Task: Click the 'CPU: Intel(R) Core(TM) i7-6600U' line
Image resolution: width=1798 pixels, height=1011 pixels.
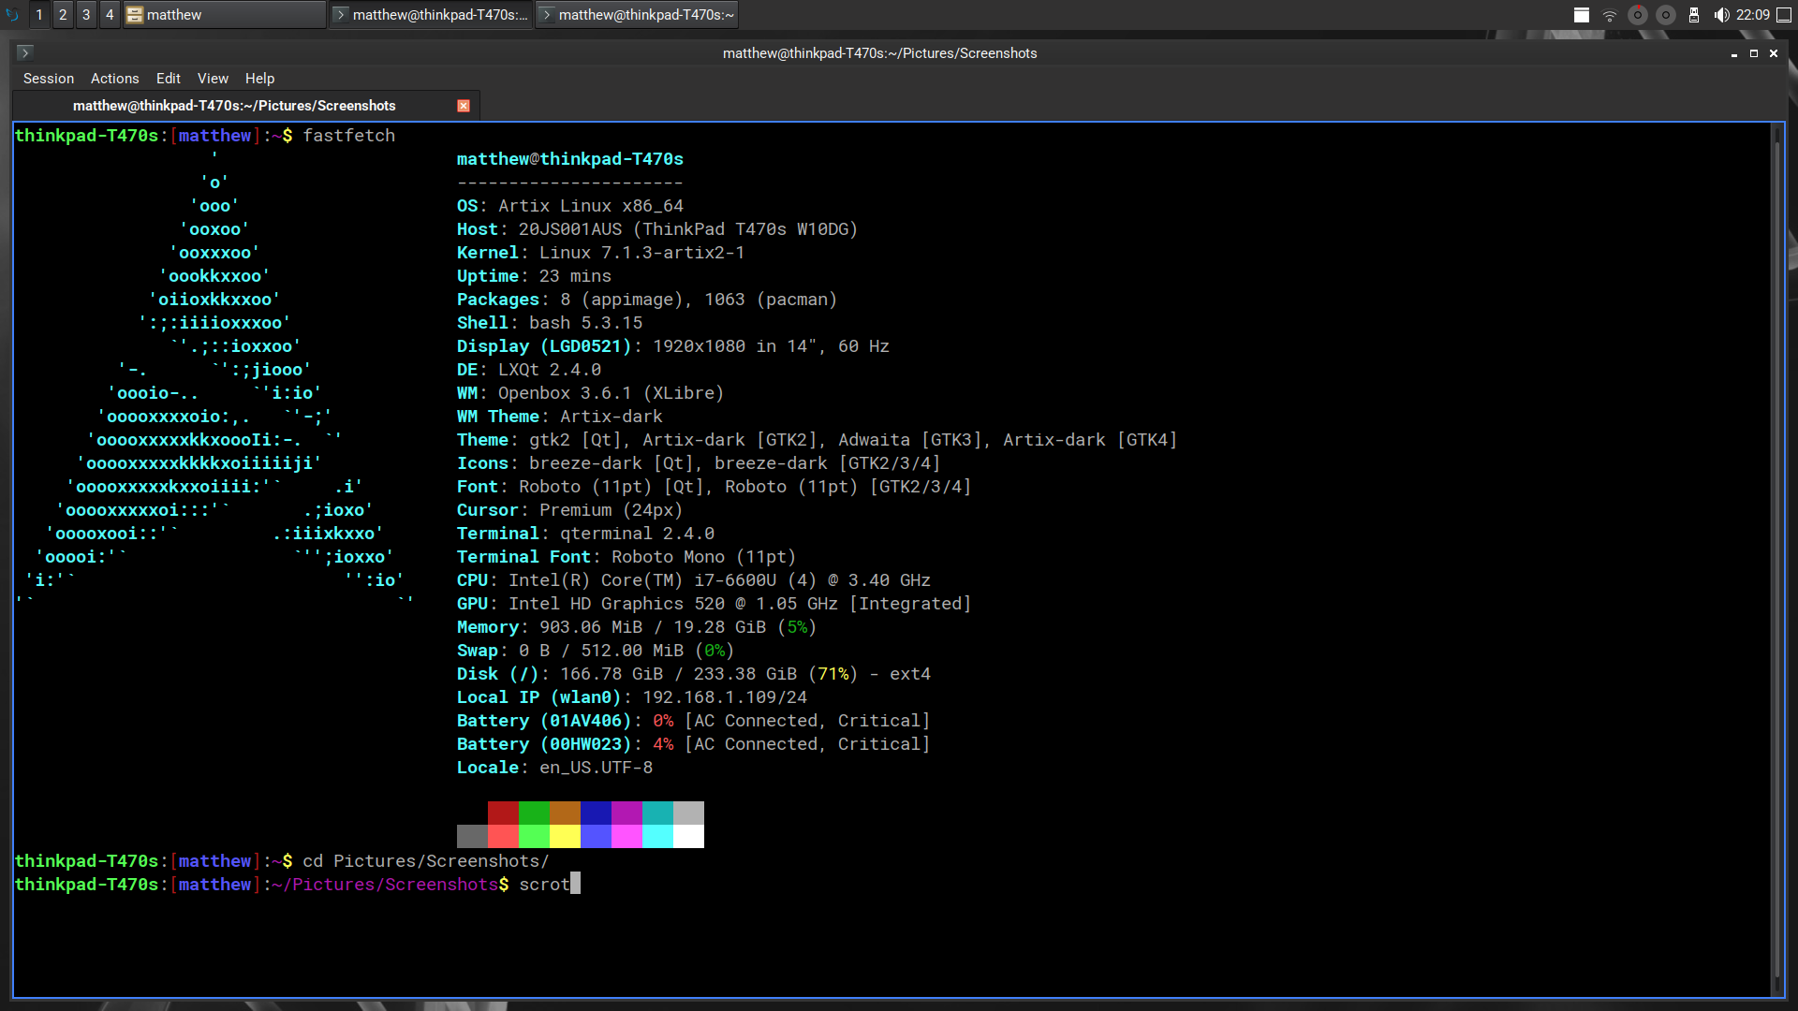Action: (694, 580)
